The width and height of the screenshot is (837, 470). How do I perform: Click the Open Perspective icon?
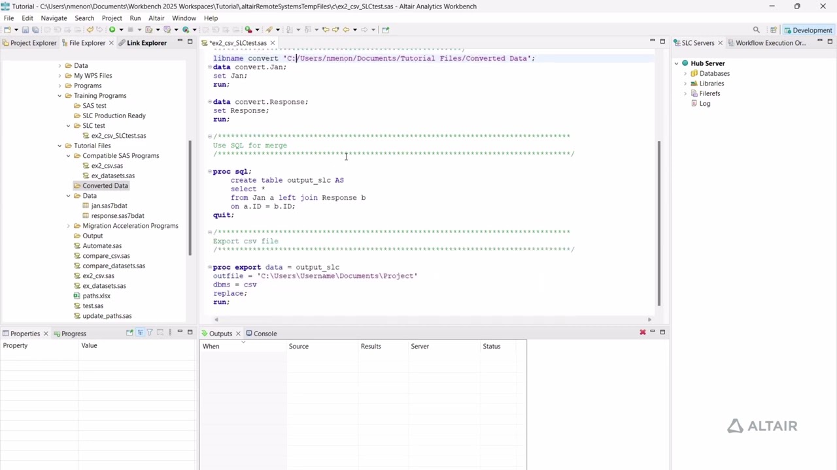tap(774, 30)
